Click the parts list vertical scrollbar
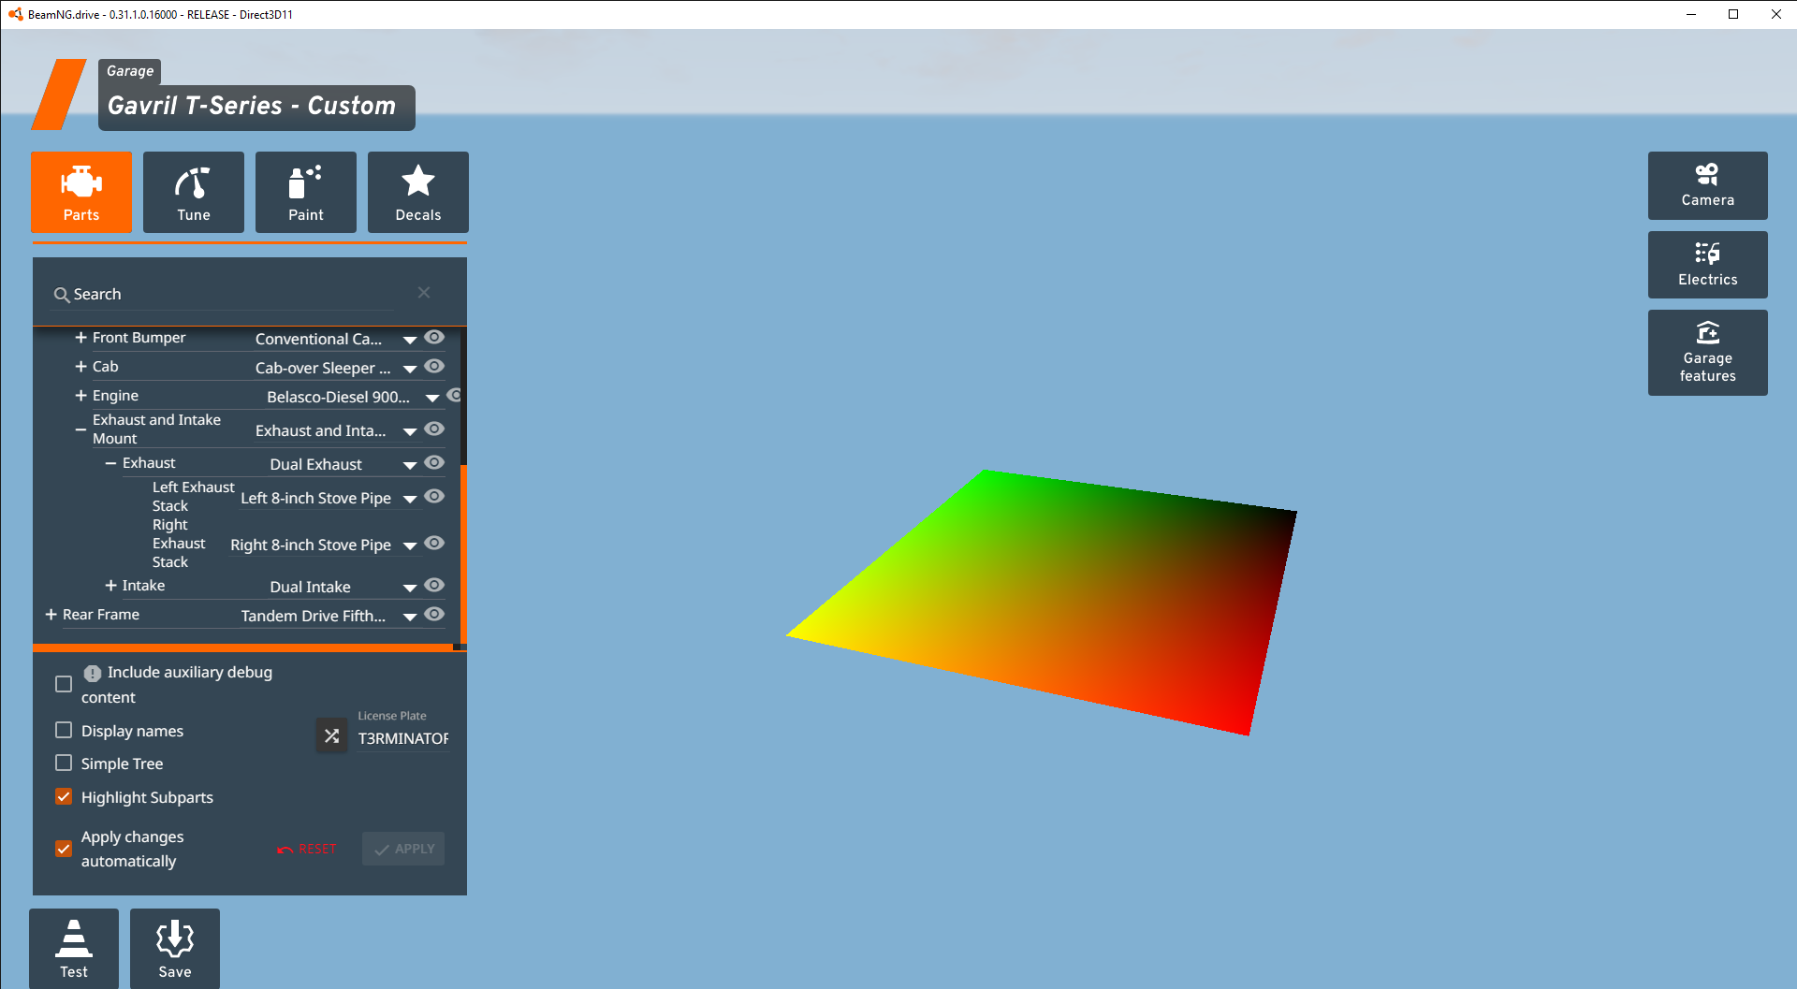The image size is (1797, 989). click(463, 552)
